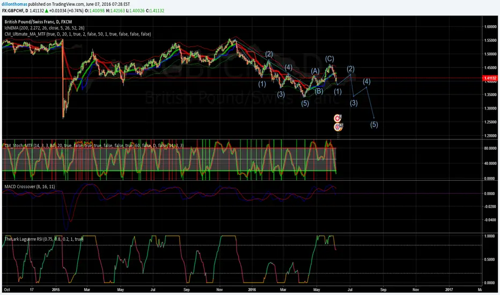The width and height of the screenshot is (500, 295).
Task: Click the 0.5000 Laguerre RSI scale label
Action: (490, 260)
